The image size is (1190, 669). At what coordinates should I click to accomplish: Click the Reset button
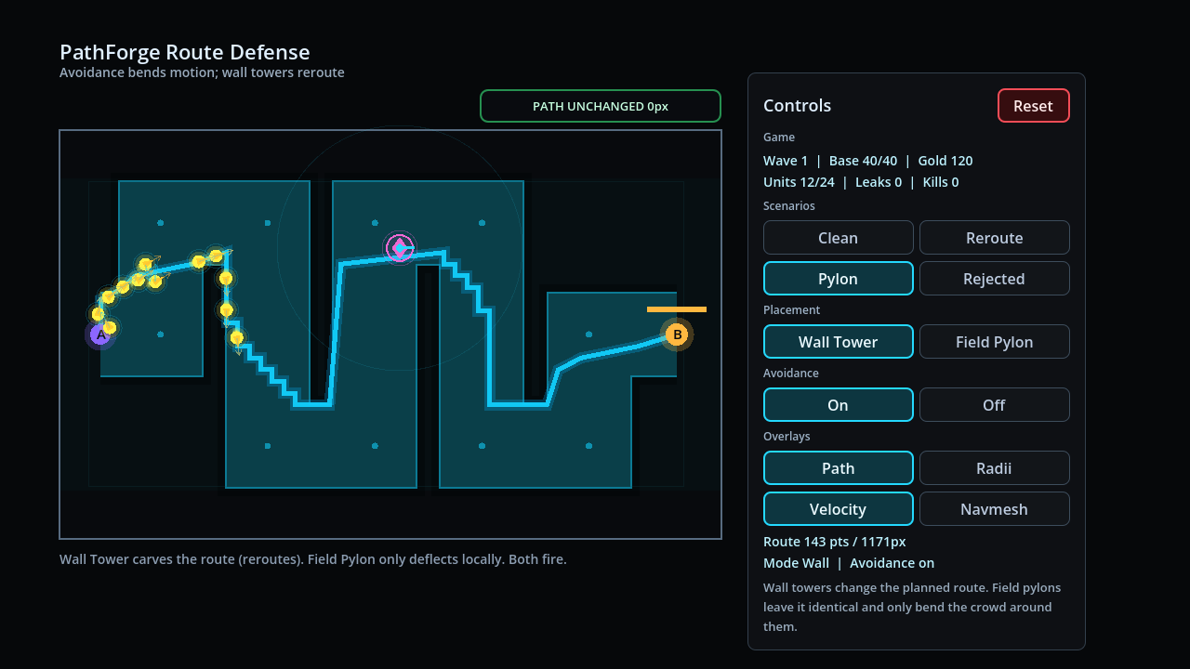[x=1033, y=106]
